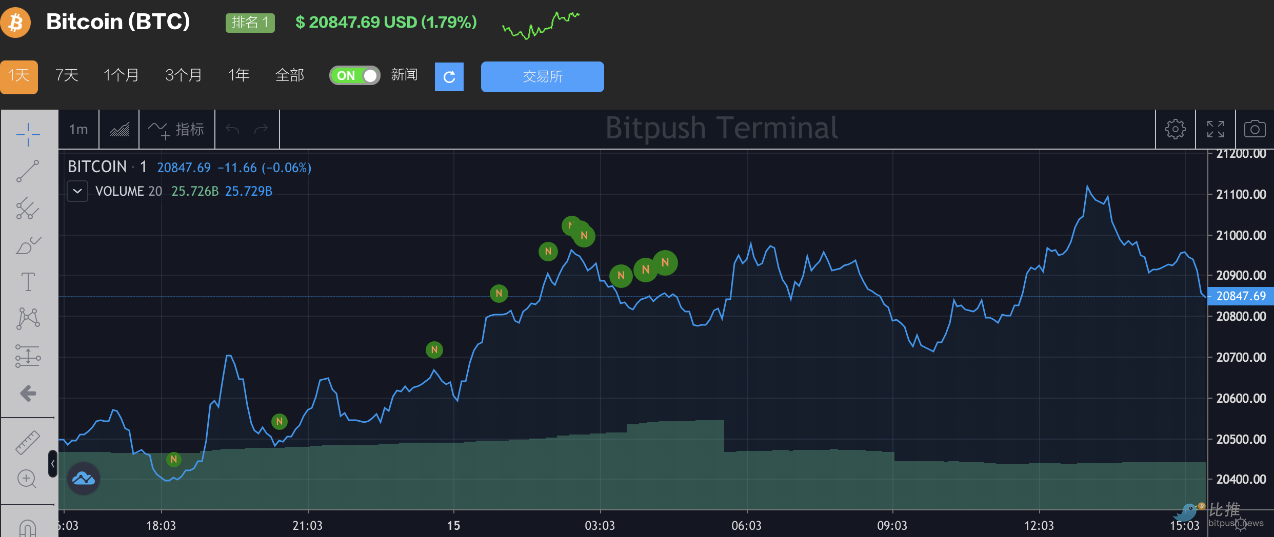Take a chart snapshot with camera
The image size is (1274, 537).
[1255, 129]
